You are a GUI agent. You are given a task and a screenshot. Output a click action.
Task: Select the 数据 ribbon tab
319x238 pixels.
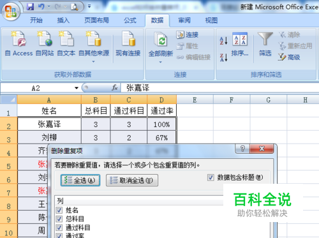(157, 20)
